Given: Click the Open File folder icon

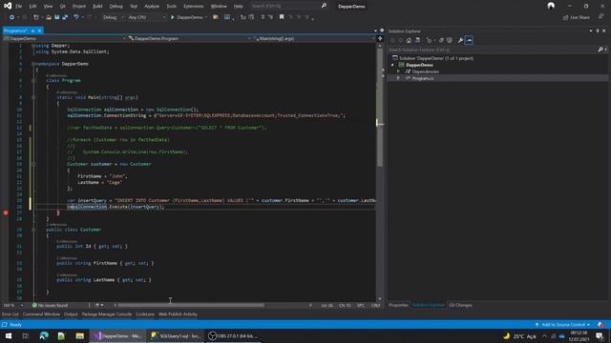Looking at the screenshot, I should pyautogui.click(x=49, y=17).
